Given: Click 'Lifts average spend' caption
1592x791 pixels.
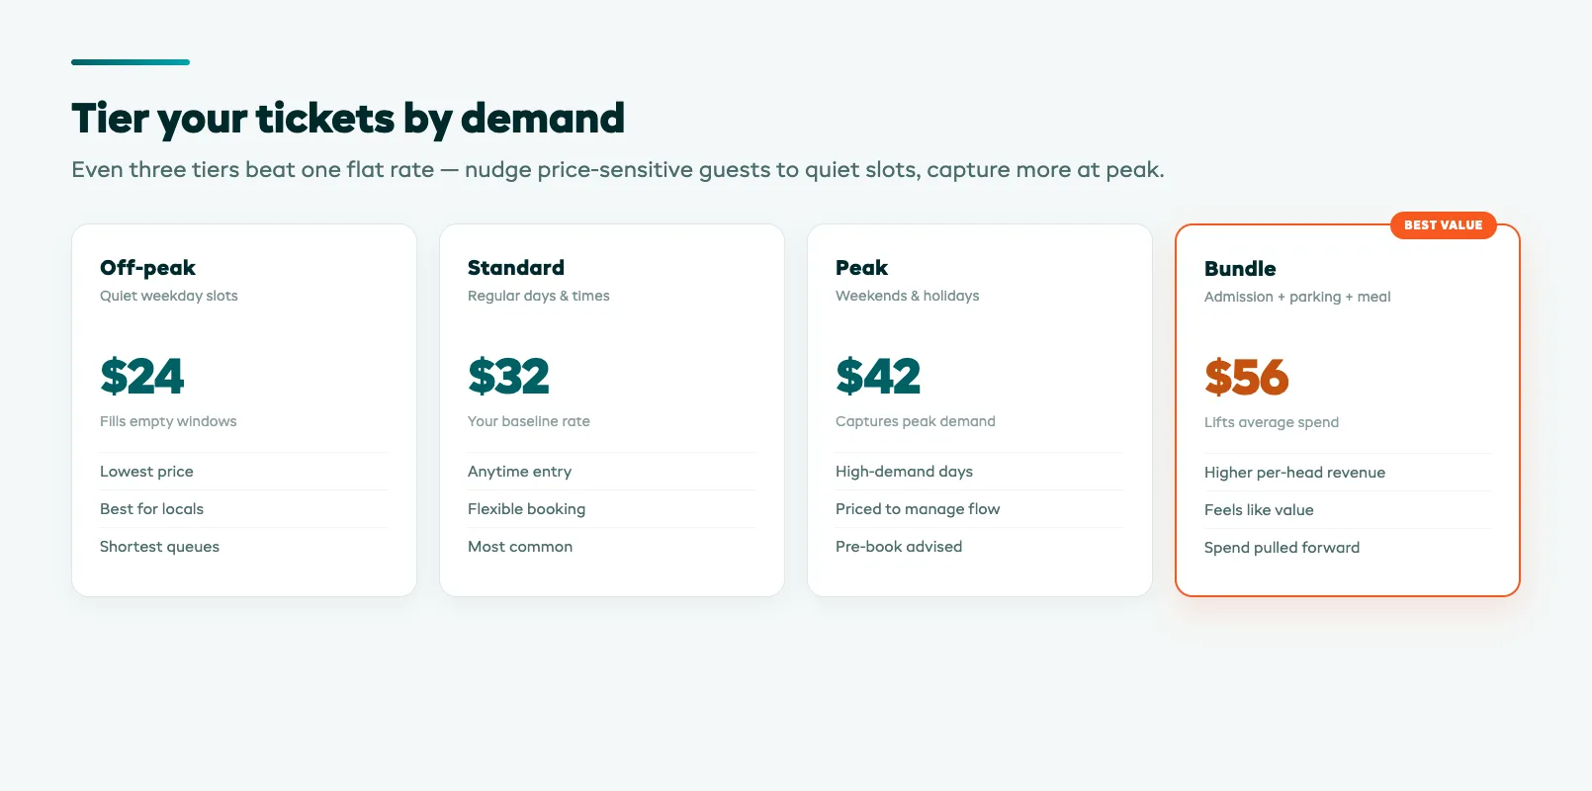Looking at the screenshot, I should (x=1272, y=422).
